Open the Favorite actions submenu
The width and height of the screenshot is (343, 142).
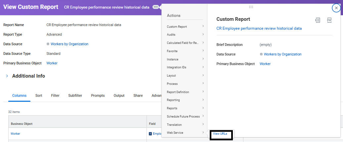click(x=185, y=51)
